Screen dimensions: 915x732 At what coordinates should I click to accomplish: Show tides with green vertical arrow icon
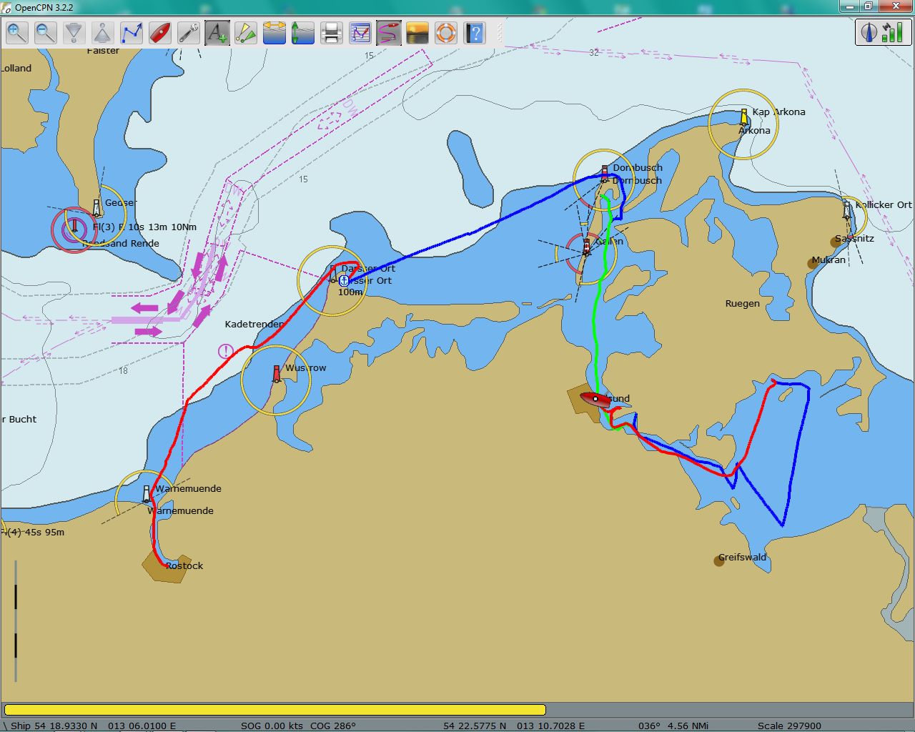(303, 33)
